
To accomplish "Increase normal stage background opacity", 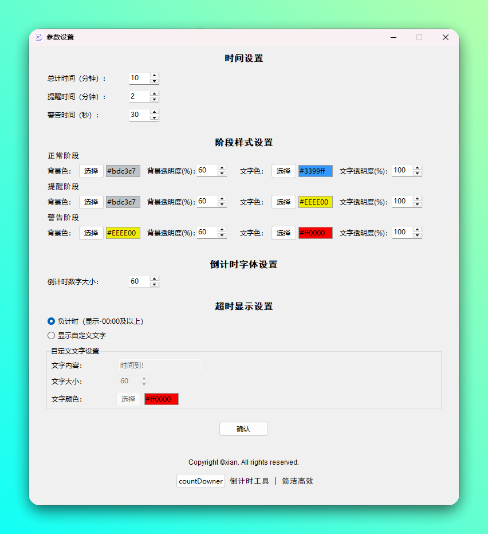I will point(222,168).
